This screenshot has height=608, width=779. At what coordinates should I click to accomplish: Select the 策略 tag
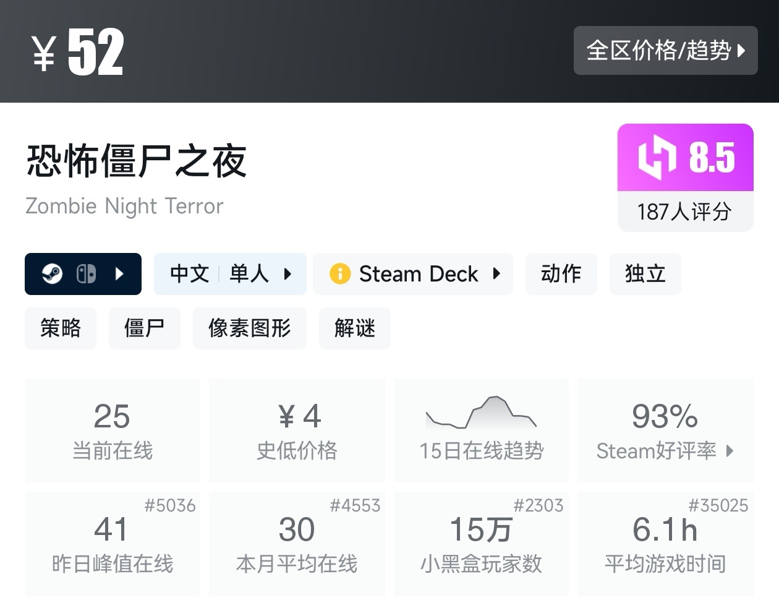61,328
